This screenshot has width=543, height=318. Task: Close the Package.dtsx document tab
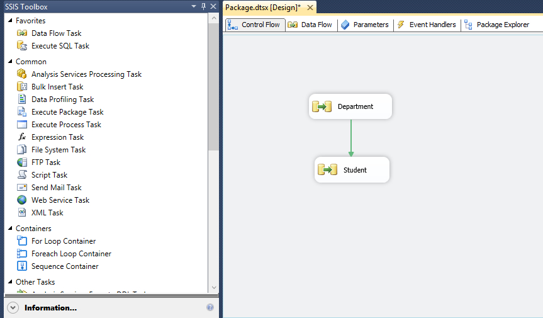310,8
